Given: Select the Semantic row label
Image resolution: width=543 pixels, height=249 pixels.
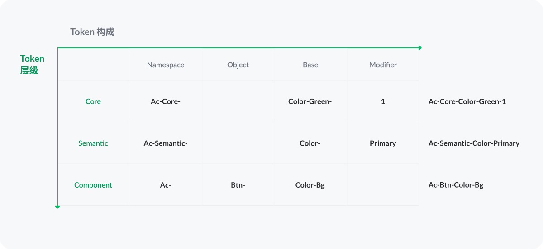Looking at the screenshot, I should click(x=93, y=143).
